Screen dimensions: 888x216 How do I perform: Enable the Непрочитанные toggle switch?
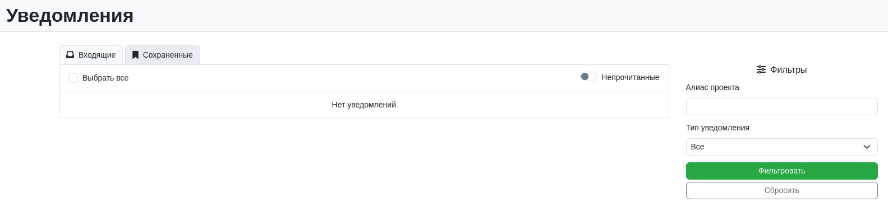588,77
